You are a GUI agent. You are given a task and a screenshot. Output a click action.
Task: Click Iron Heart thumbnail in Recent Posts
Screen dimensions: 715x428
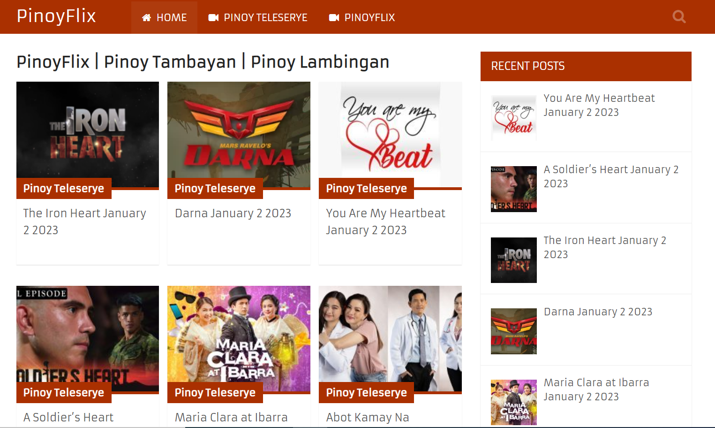click(513, 260)
